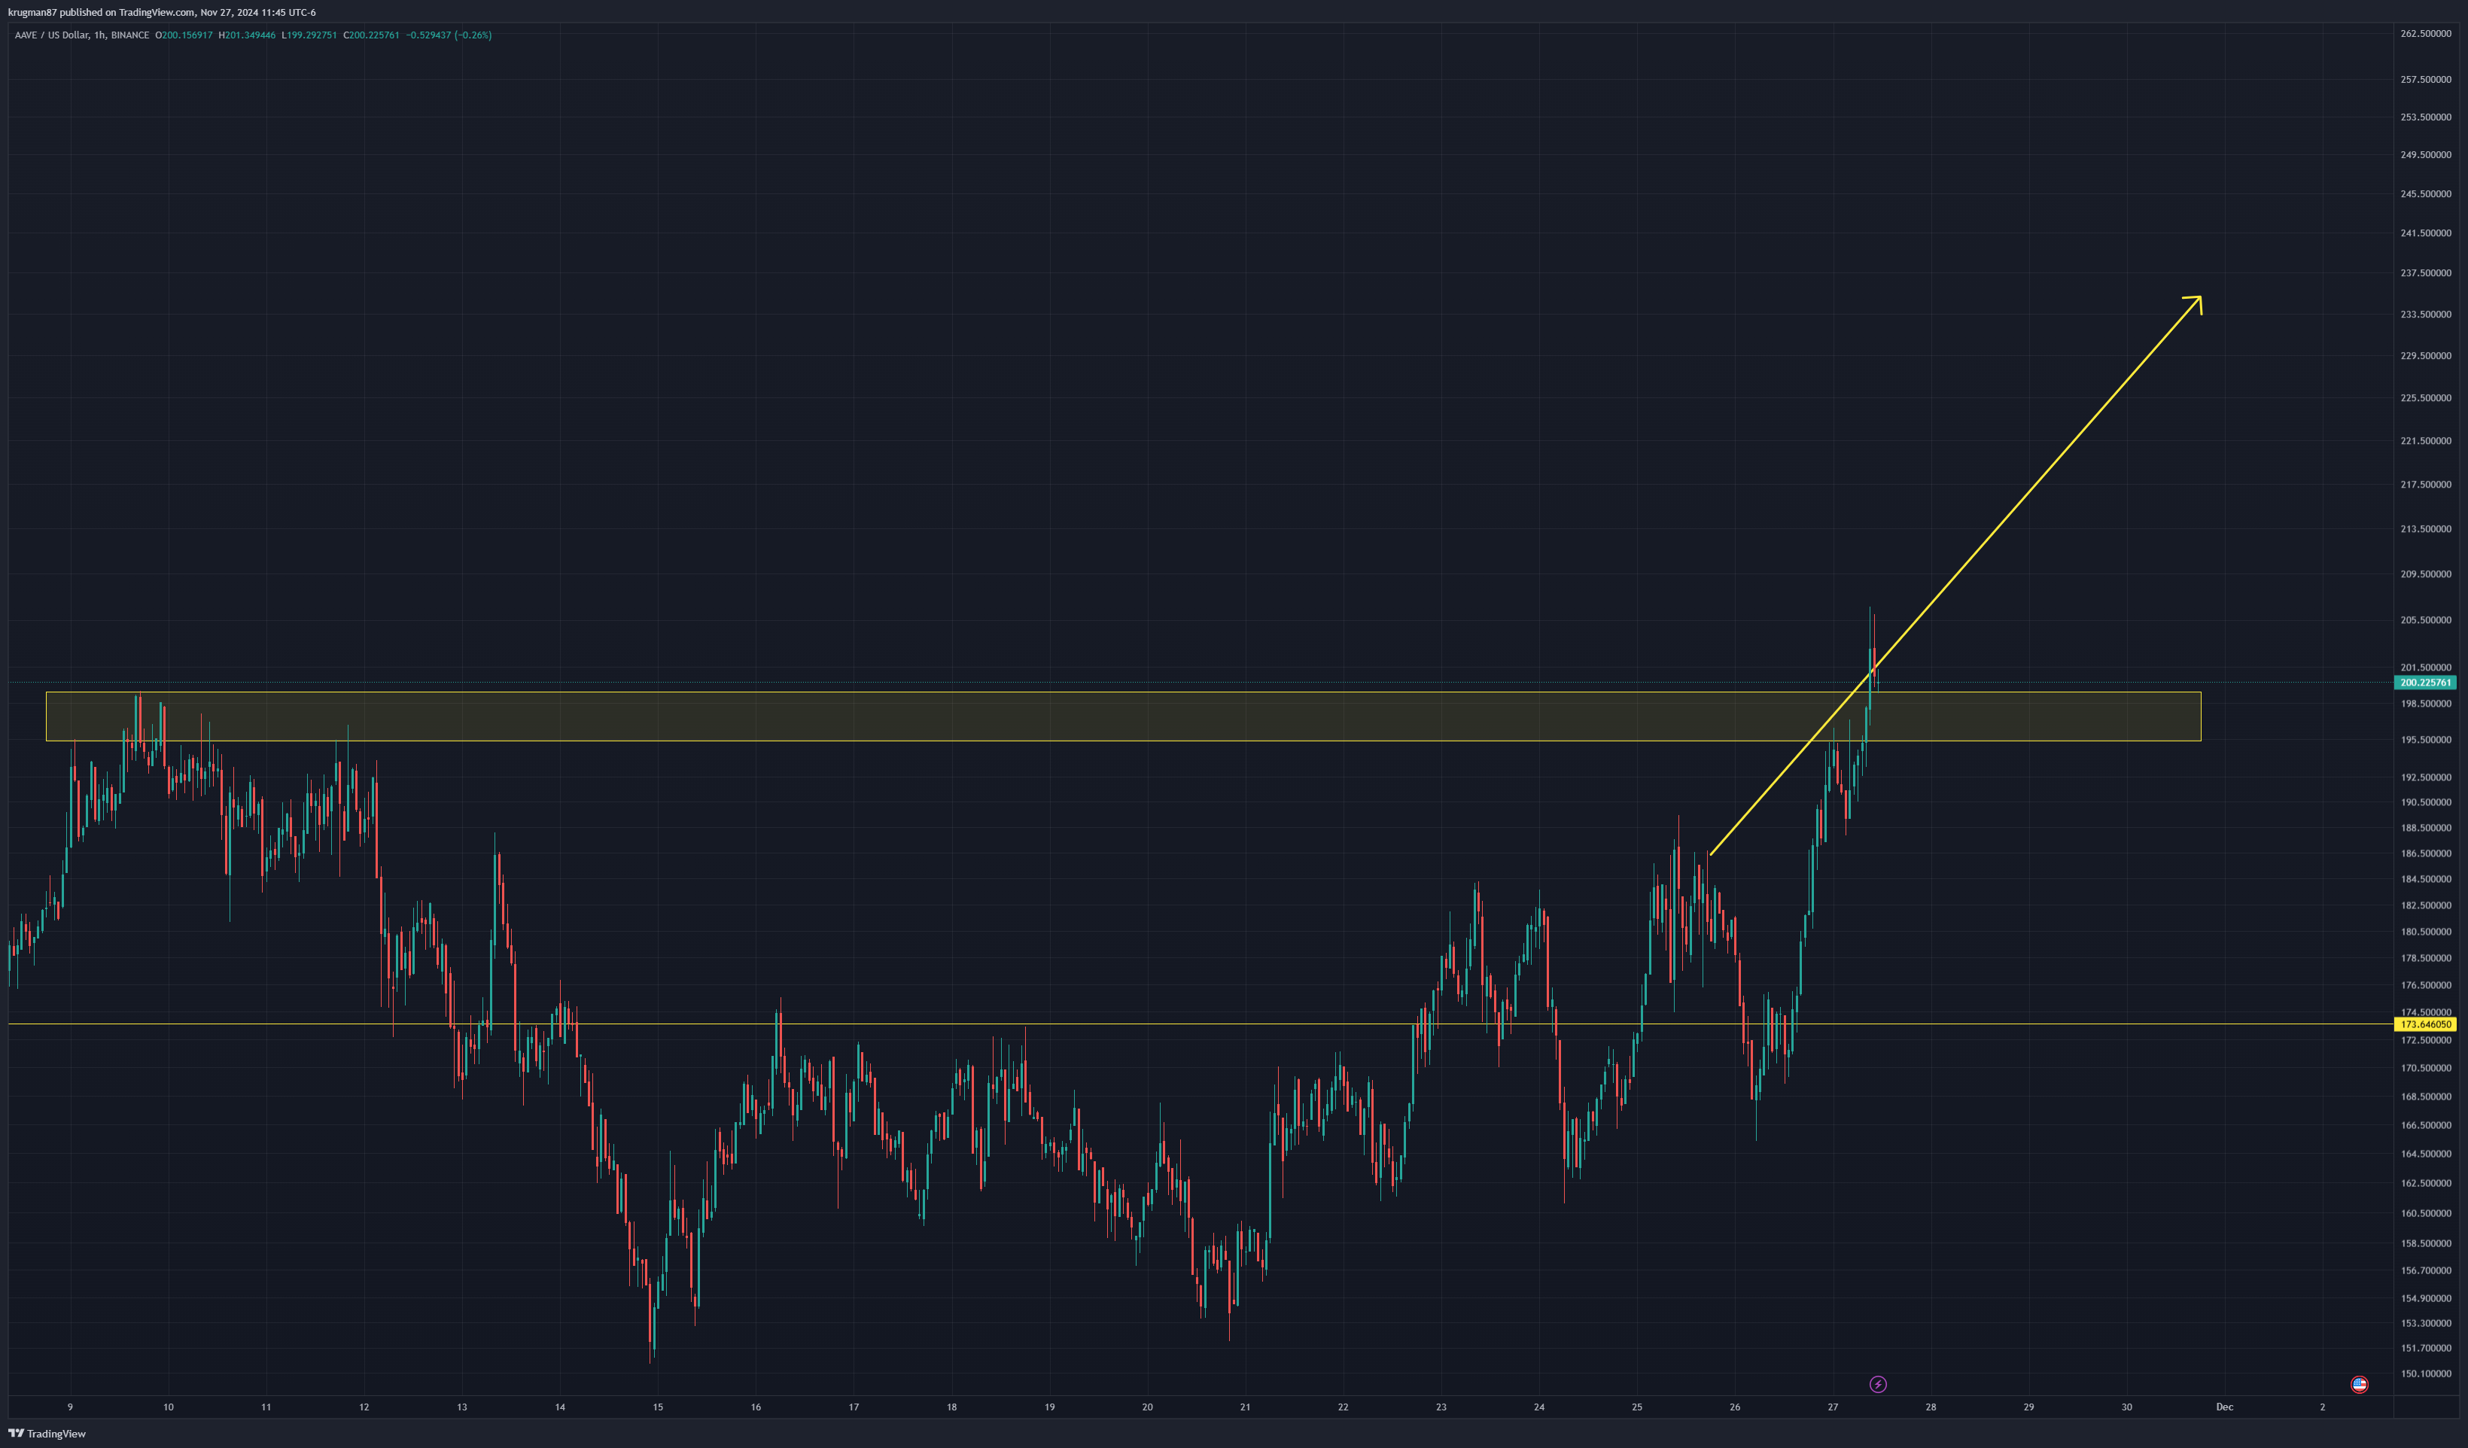Click the low value L199.292751

tap(309, 35)
